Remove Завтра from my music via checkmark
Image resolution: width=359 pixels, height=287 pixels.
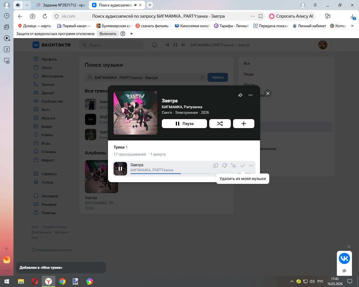(243, 166)
